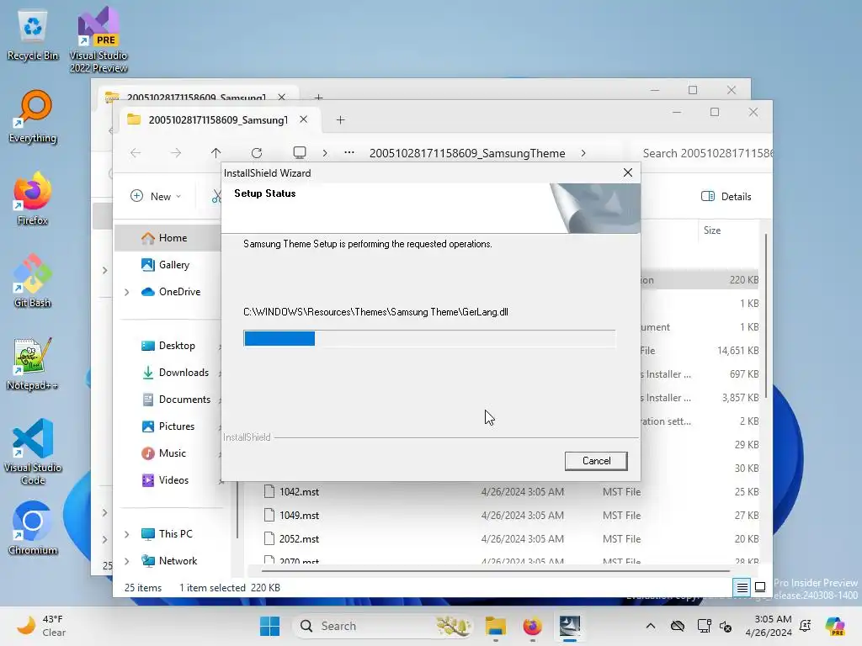This screenshot has width=862, height=646.
Task: Go forward in File Explorer
Action: pos(175,153)
